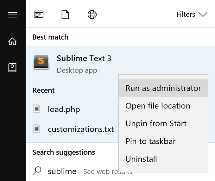Viewport: 215px width, 181px height.
Task: Select Unpin from Start
Action: click(163, 123)
